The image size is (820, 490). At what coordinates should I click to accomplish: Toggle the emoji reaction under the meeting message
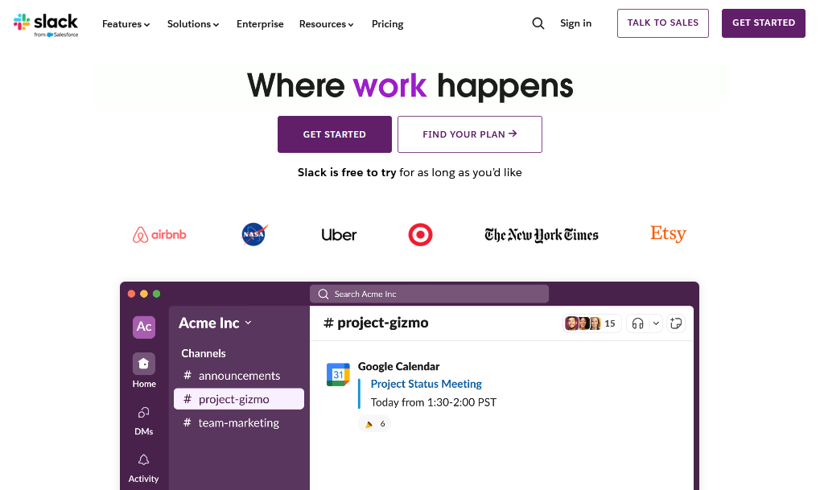(373, 423)
